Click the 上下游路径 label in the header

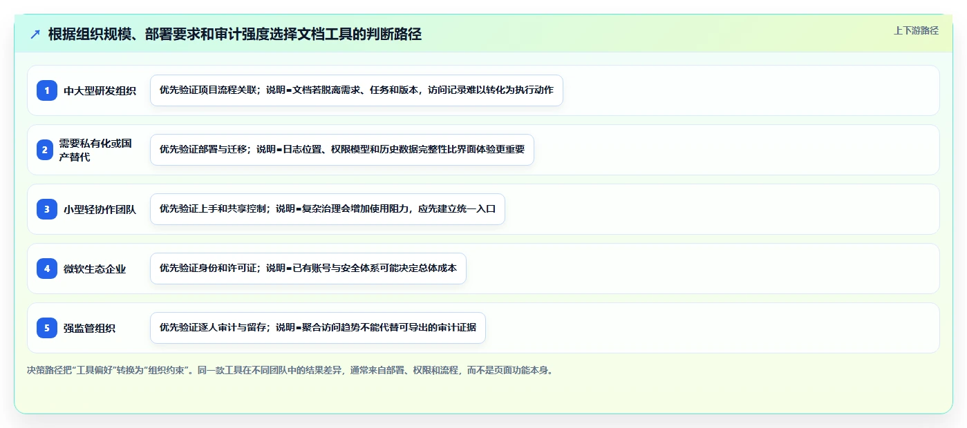tap(916, 30)
